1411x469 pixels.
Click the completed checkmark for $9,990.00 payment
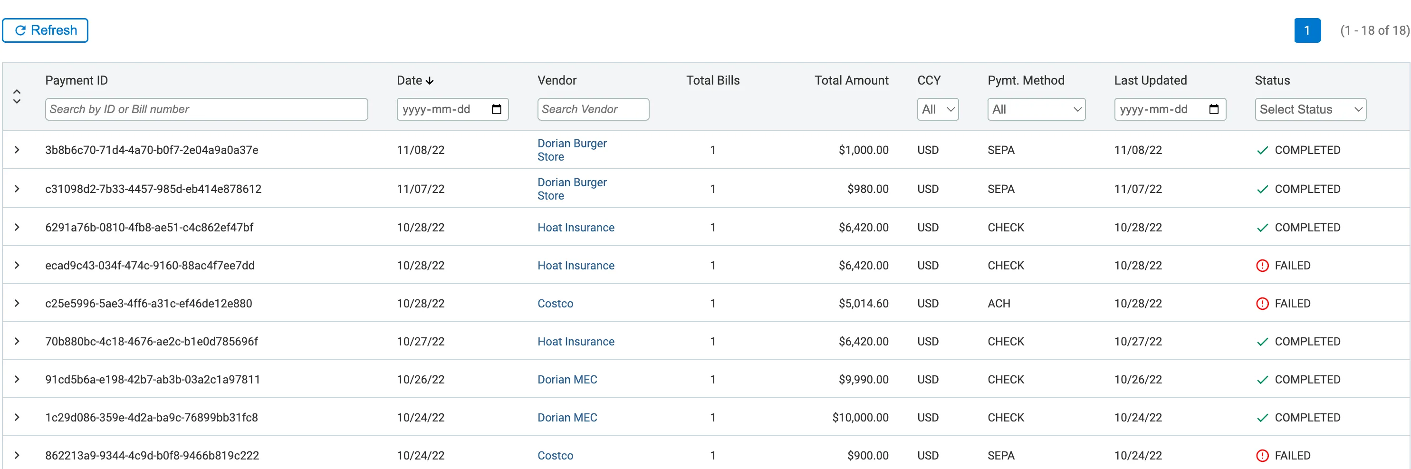point(1262,380)
